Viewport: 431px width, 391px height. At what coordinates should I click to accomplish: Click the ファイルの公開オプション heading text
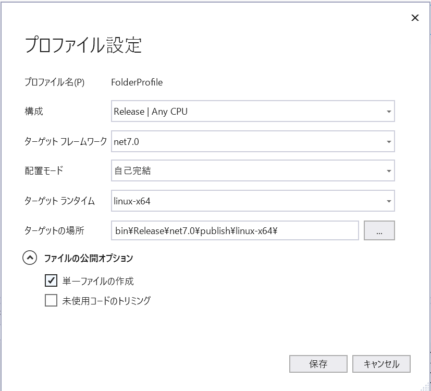[89, 258]
